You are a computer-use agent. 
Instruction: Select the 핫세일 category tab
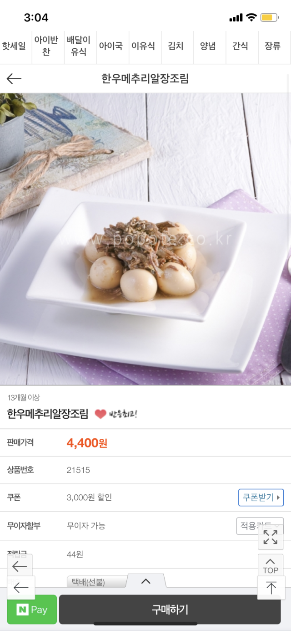(x=14, y=46)
